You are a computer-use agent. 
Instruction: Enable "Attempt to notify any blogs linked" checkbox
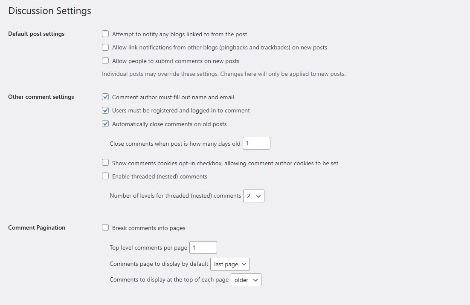click(105, 34)
